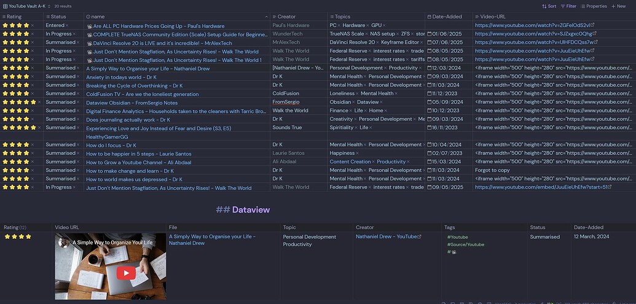Click the 20 results counter
The height and width of the screenshot is (304, 636).
63,7
